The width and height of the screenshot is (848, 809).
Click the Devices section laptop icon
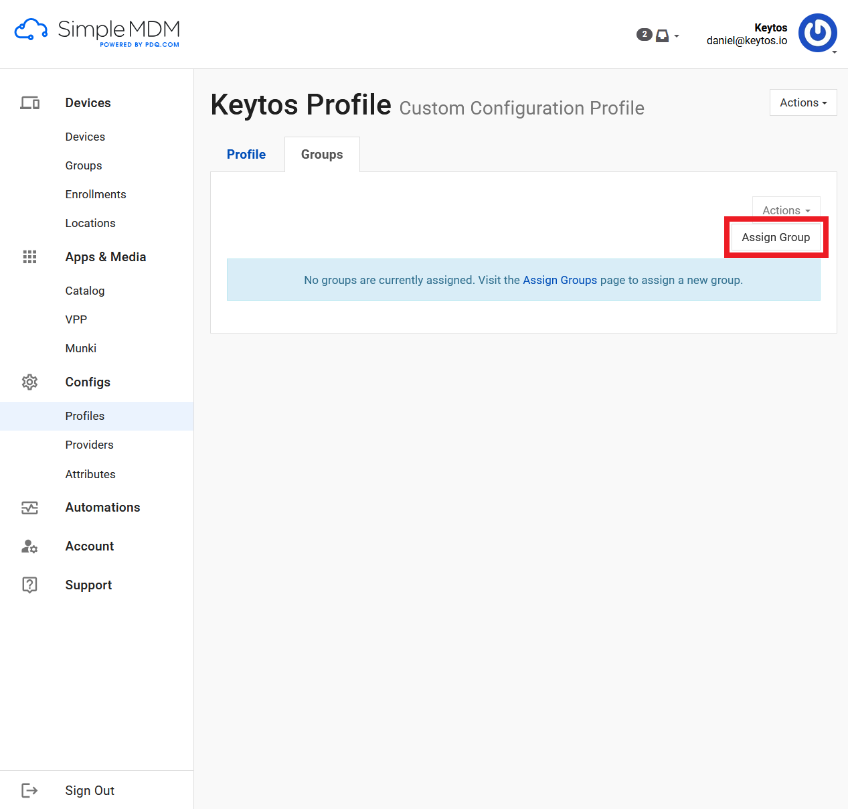click(x=29, y=103)
